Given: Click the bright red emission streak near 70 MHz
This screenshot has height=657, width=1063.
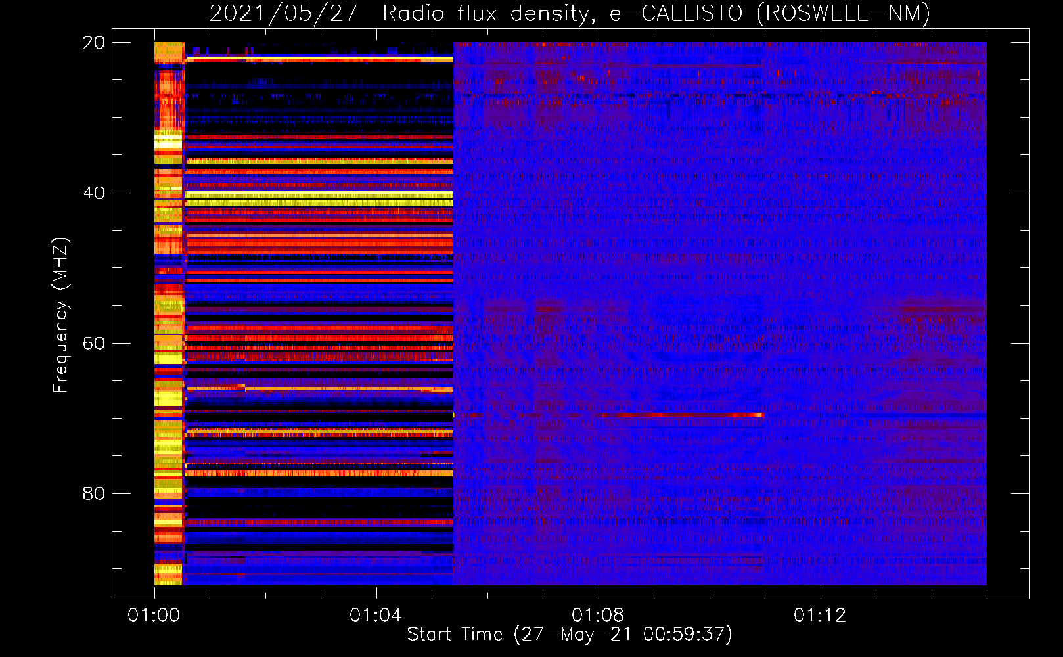Looking at the screenshot, I should pyautogui.click(x=682, y=415).
